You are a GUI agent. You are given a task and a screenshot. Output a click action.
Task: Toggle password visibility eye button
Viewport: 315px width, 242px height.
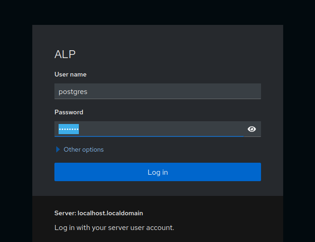click(x=252, y=129)
